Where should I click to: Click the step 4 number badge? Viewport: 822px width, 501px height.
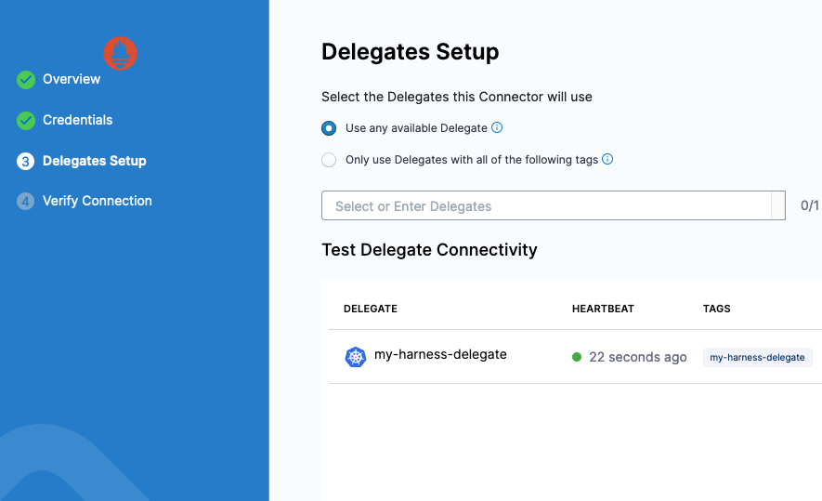tap(26, 202)
